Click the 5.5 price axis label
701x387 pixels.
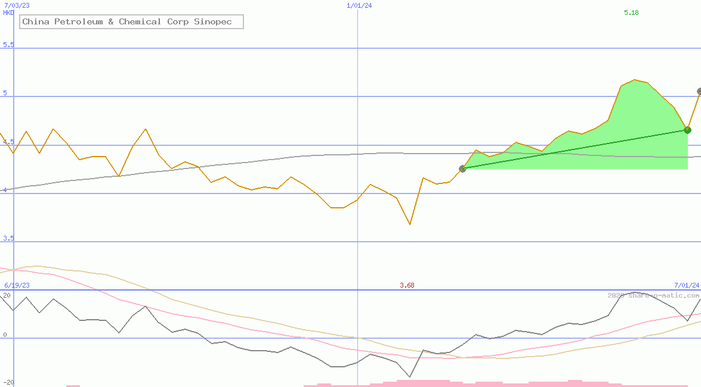pyautogui.click(x=8, y=45)
